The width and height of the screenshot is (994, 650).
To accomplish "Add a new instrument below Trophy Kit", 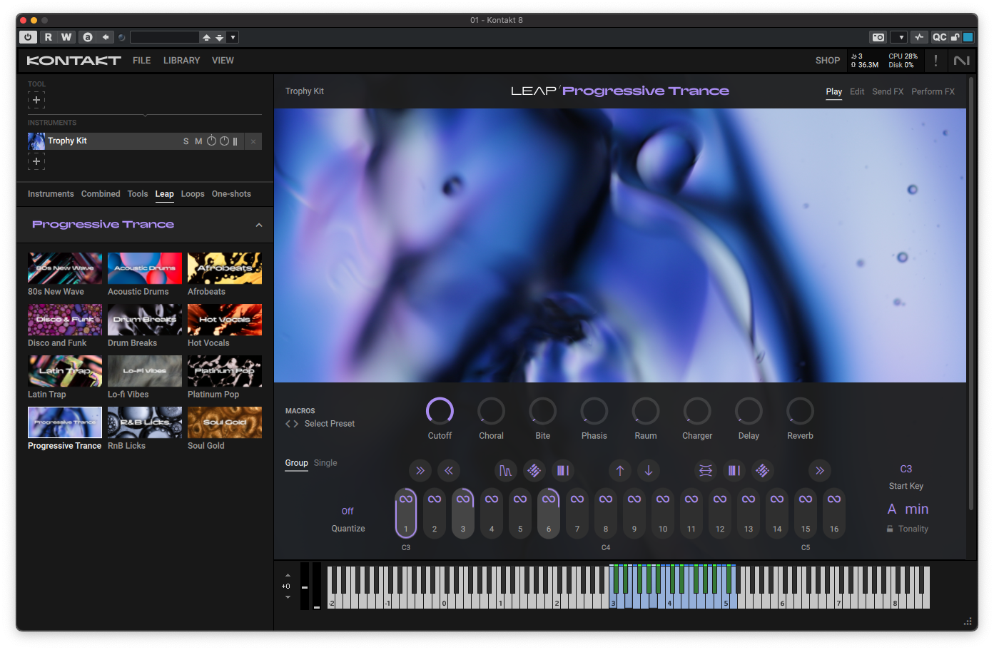I will [x=36, y=161].
